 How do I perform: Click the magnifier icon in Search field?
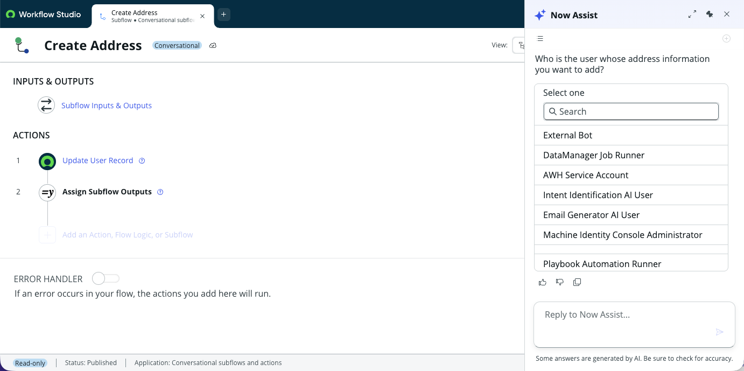point(552,111)
